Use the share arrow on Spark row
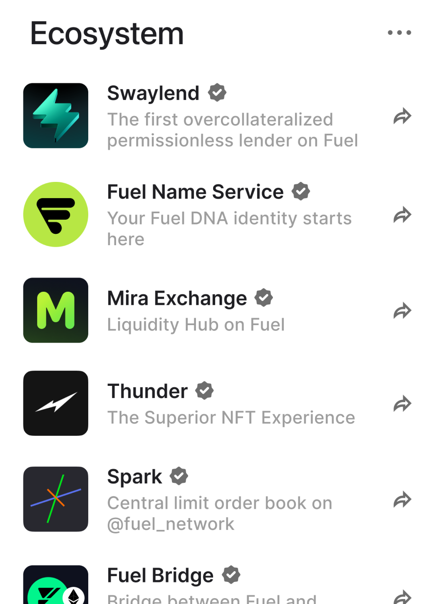Image resolution: width=439 pixels, height=604 pixels. click(x=402, y=500)
